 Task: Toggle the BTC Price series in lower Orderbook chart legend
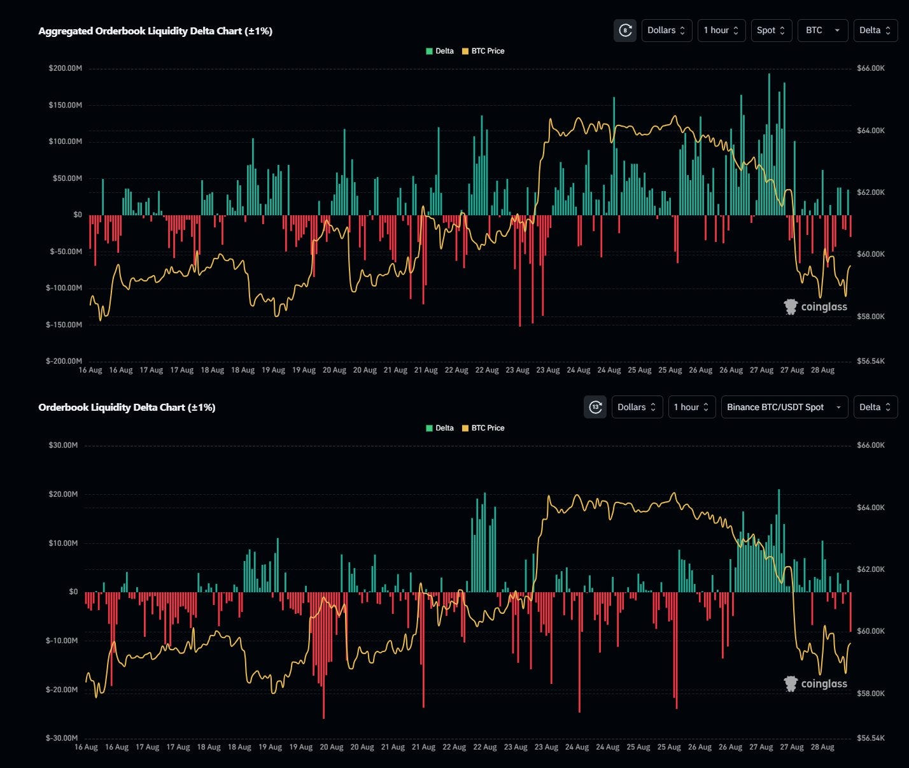483,428
